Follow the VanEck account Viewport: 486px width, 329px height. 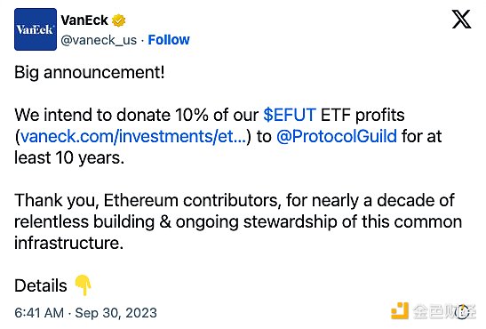pyautogui.click(x=169, y=40)
